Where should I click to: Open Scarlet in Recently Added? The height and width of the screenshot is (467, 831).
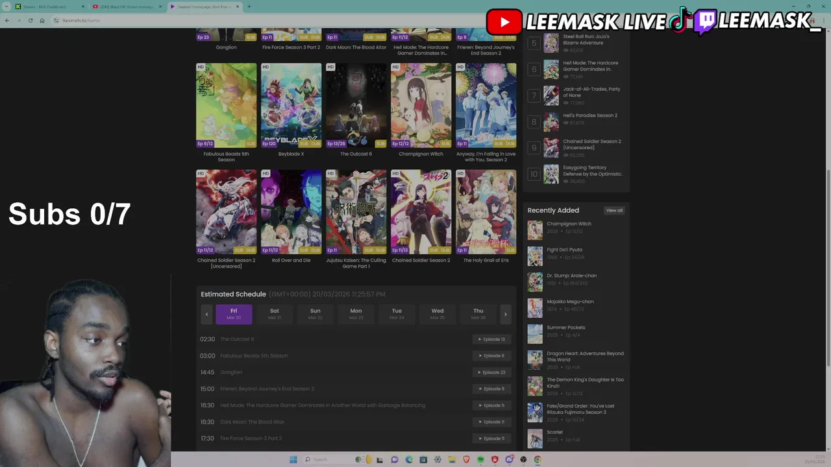(x=554, y=432)
